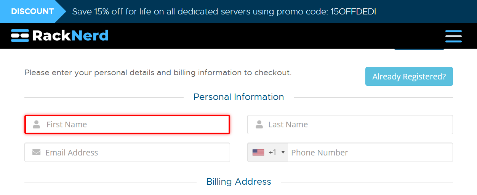Click the Phone Number text field
Screen dimensions: 477x195
(370, 152)
